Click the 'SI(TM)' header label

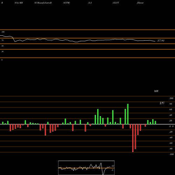(66, 3)
